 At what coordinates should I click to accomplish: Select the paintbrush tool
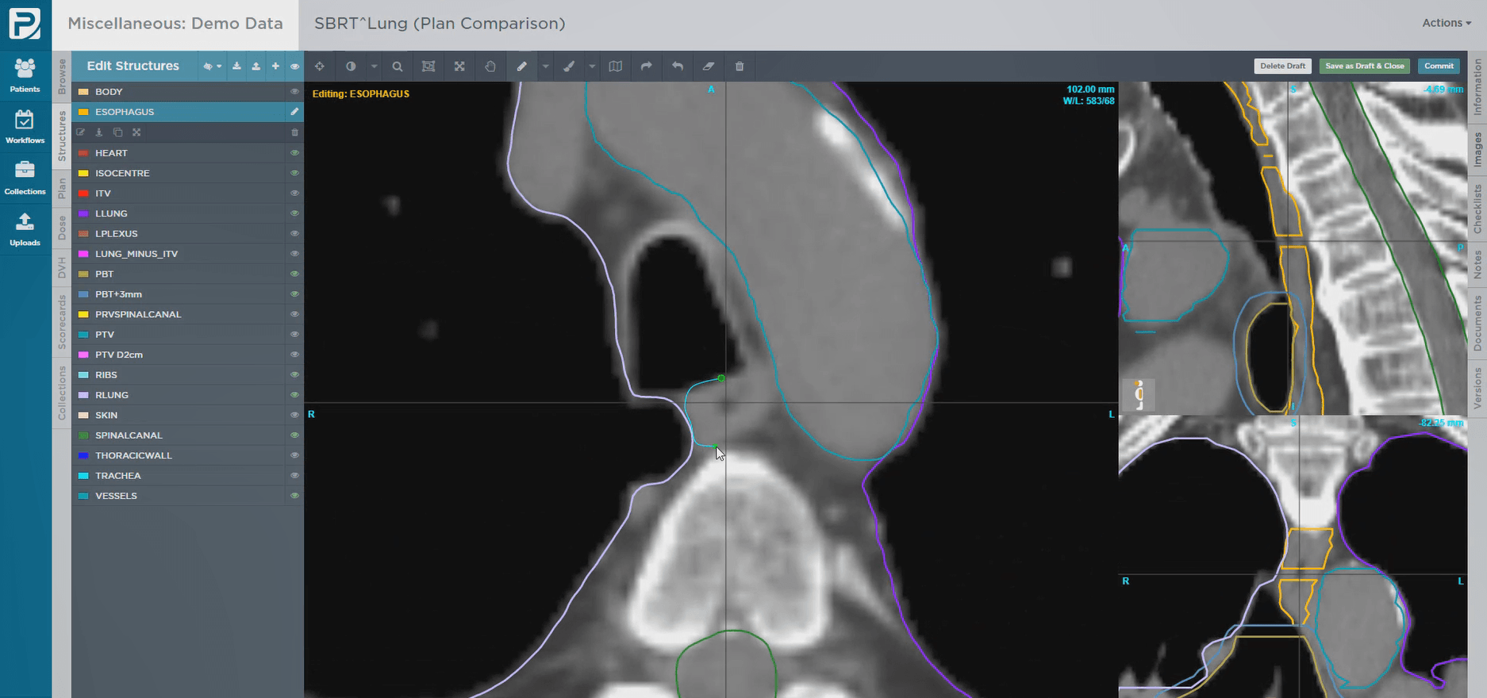569,67
